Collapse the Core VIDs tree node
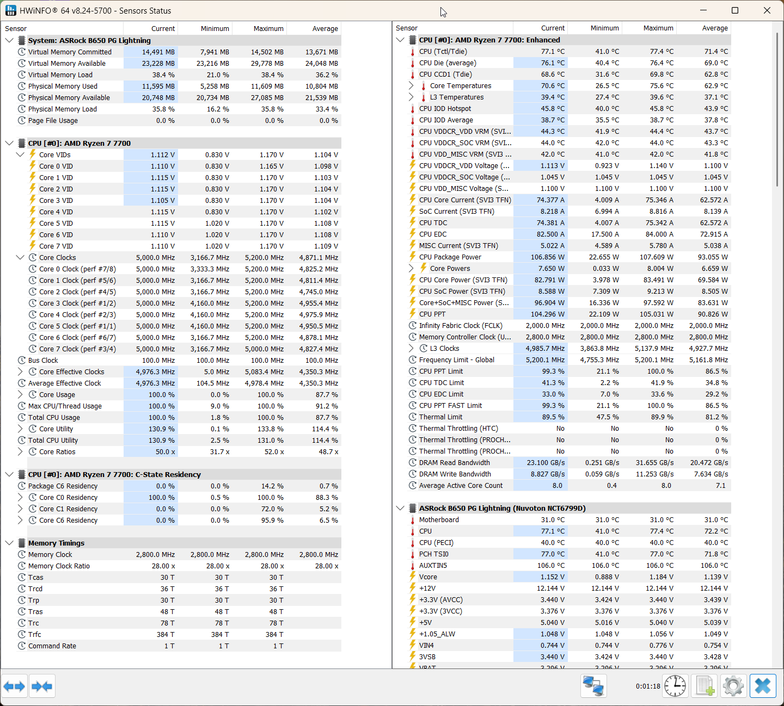The image size is (784, 706). coord(20,154)
